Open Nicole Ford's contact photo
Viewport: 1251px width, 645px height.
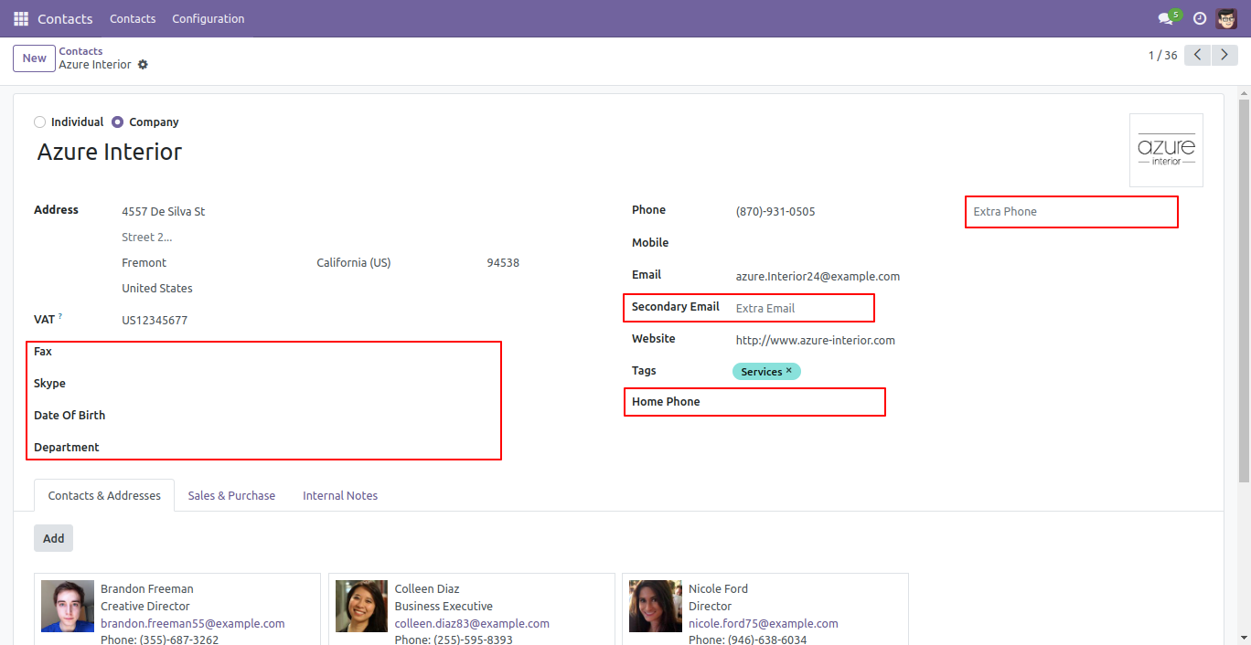click(x=656, y=607)
